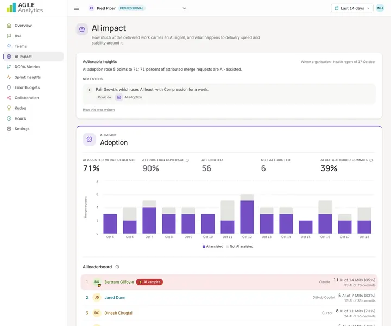The image size is (391, 326).
Task: Click the Kudos award icon
Action: pos(9,108)
